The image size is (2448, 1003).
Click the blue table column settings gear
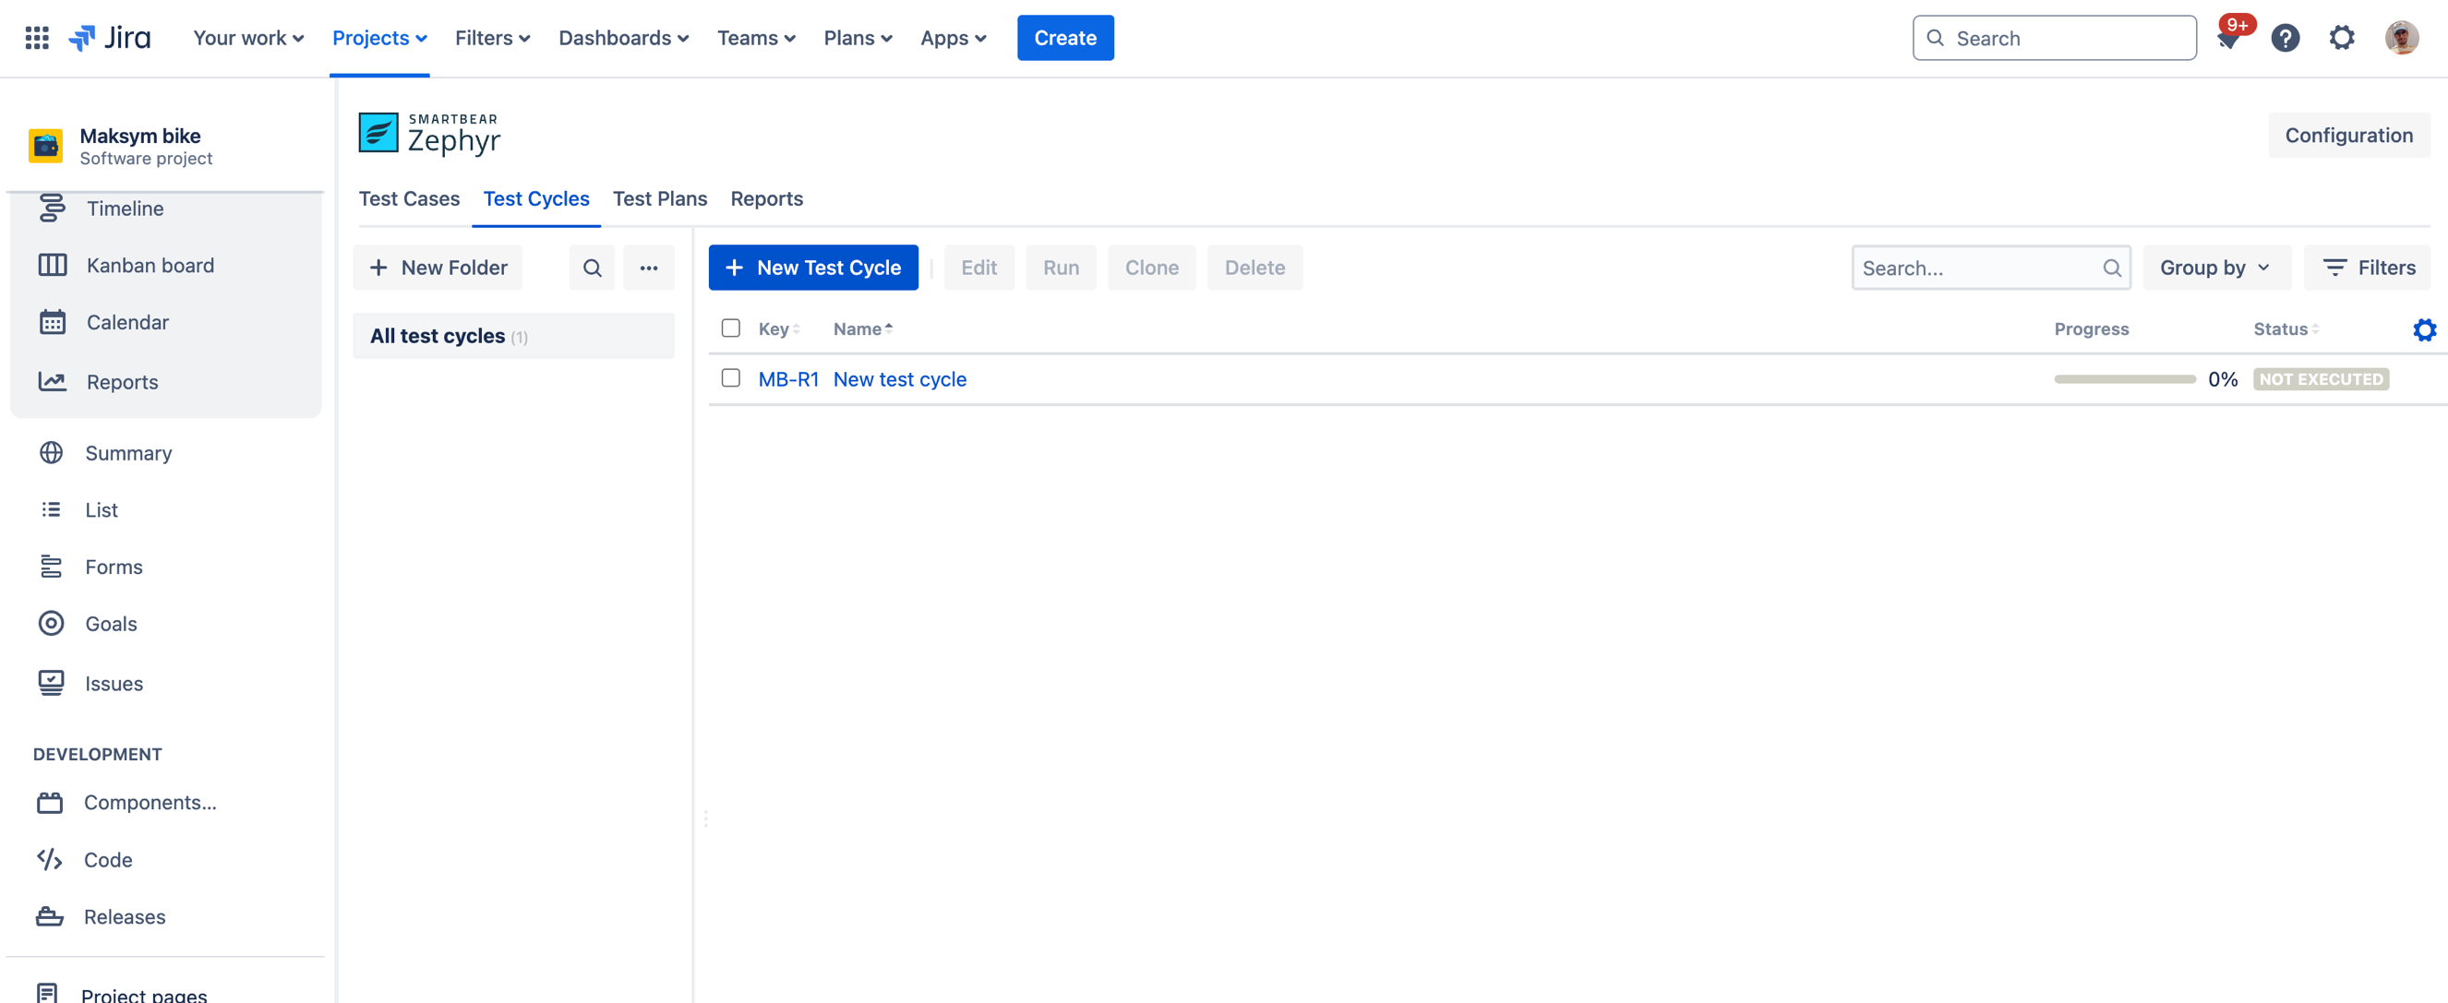click(2424, 329)
